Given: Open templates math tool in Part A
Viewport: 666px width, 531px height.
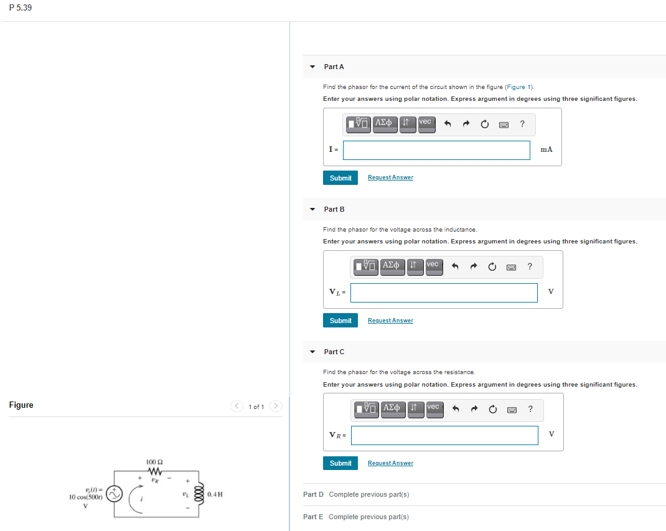Looking at the screenshot, I should [358, 124].
